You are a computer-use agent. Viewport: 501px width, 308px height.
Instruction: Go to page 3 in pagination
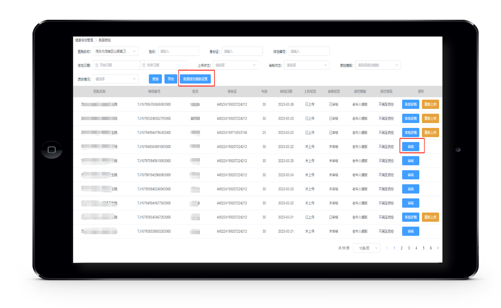pos(409,248)
